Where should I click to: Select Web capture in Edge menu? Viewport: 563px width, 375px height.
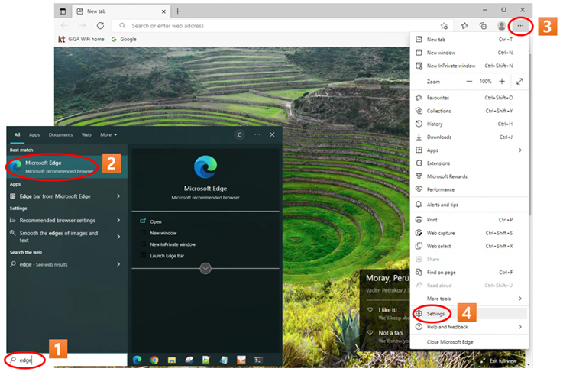pyautogui.click(x=468, y=233)
